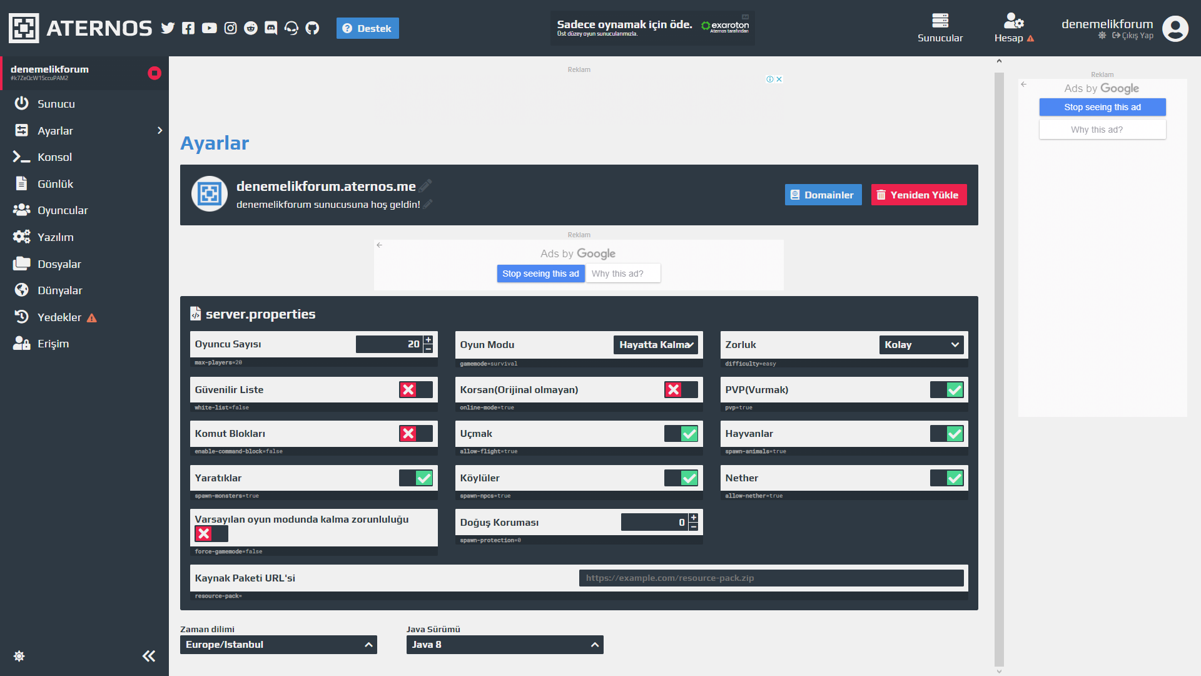Click the red server stop status icon
Image resolution: width=1201 pixels, height=676 pixels.
(x=155, y=73)
